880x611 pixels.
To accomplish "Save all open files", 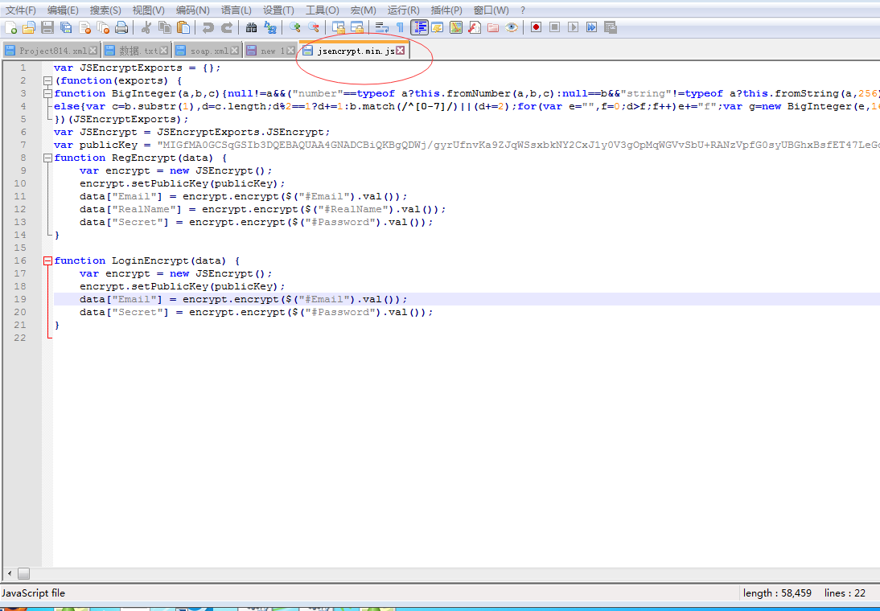I will click(66, 27).
